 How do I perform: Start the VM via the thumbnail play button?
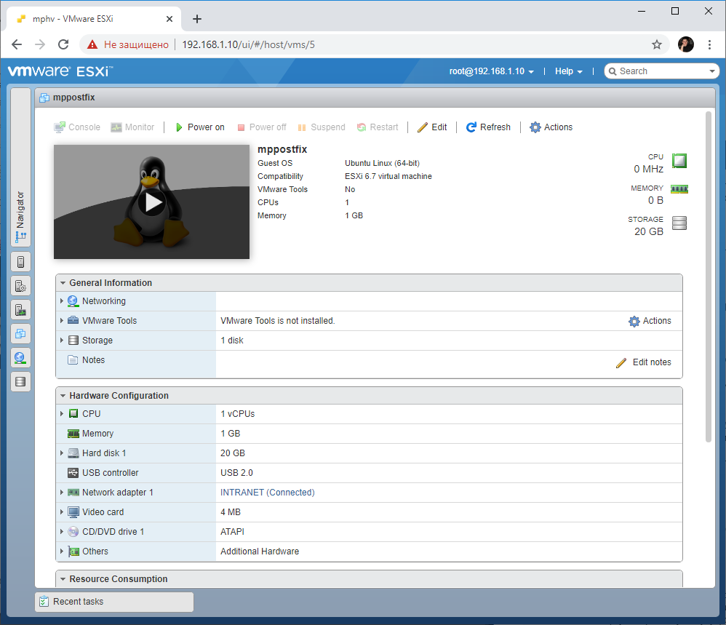[x=152, y=202]
